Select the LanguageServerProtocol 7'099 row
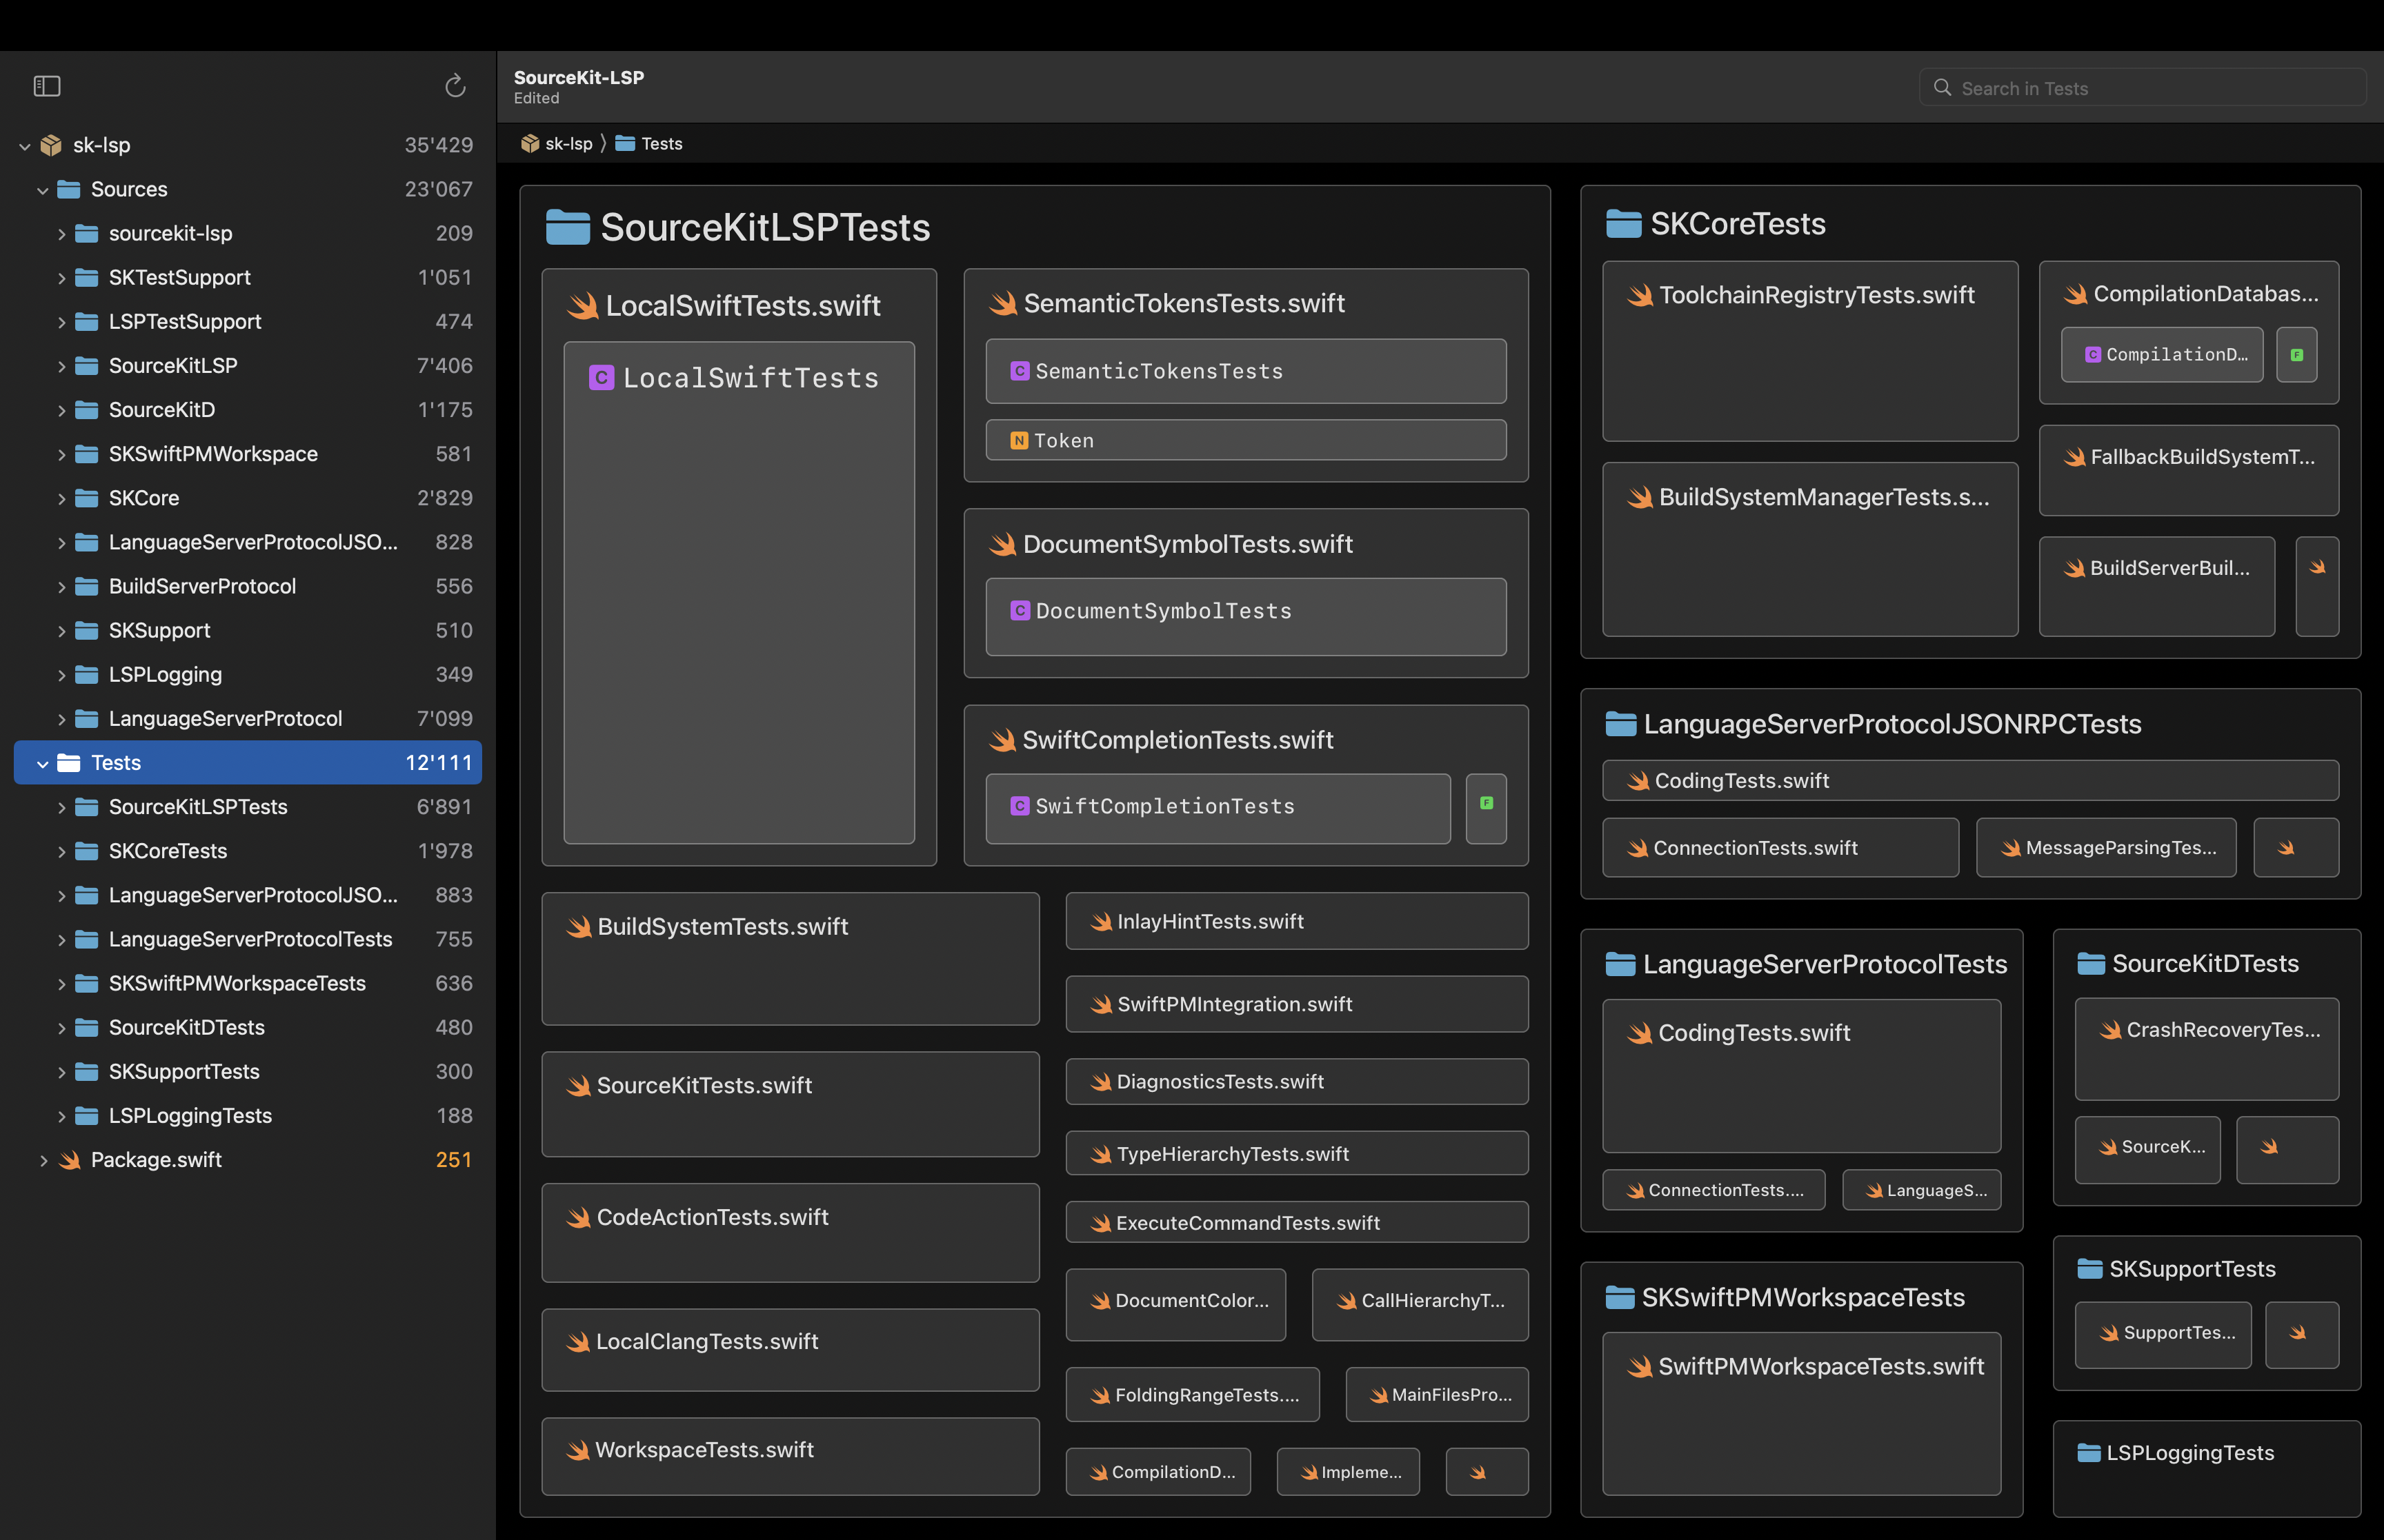Image resolution: width=2384 pixels, height=1540 pixels. pyautogui.click(x=247, y=718)
